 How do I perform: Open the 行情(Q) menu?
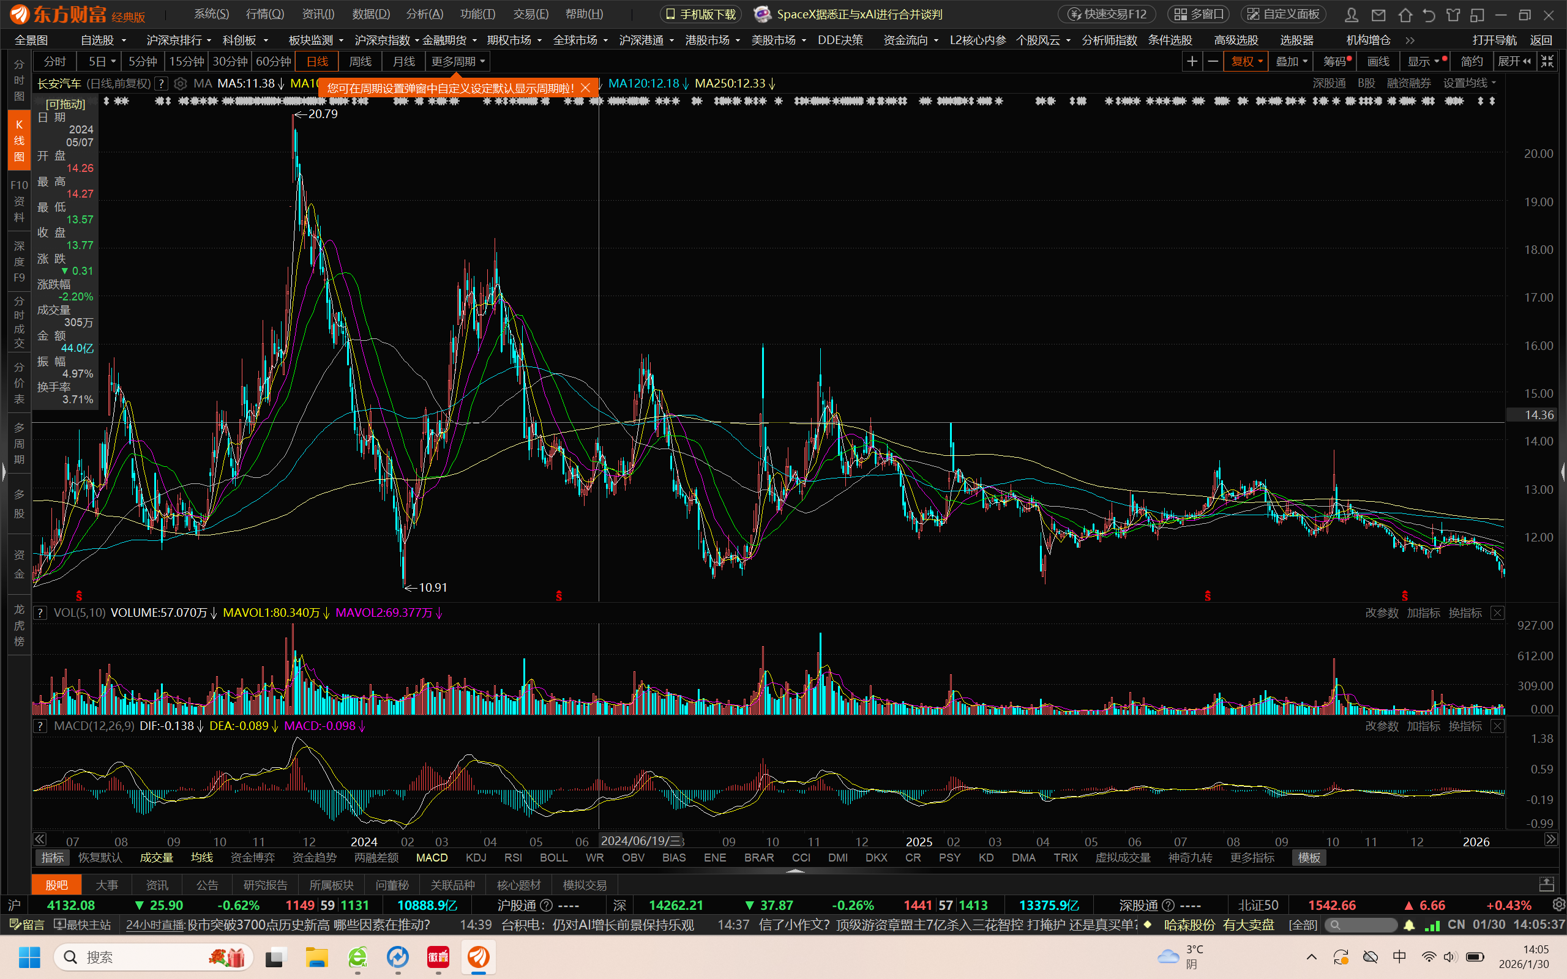[x=265, y=14]
